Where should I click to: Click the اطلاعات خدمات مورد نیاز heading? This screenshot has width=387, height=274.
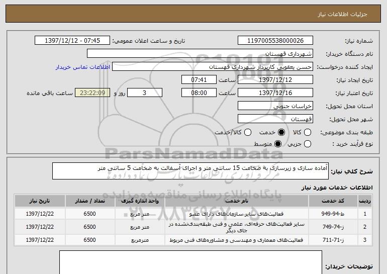coord(337,188)
